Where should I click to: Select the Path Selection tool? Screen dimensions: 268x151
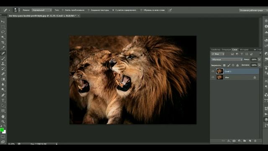[3, 105]
